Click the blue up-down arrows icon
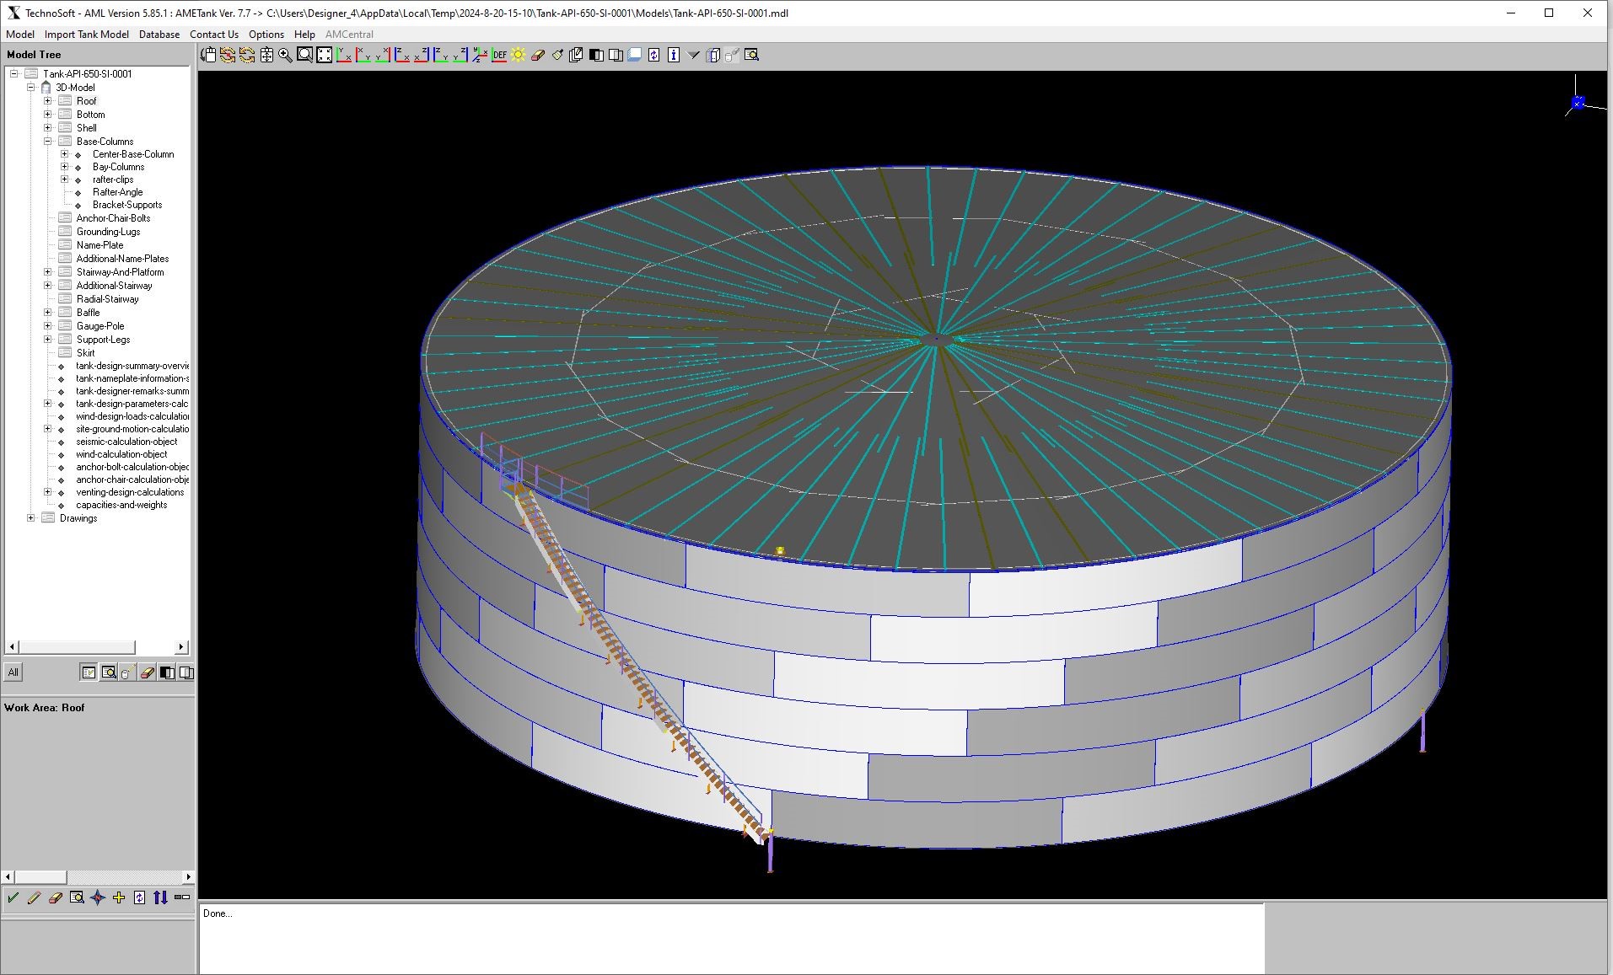 pyautogui.click(x=160, y=897)
